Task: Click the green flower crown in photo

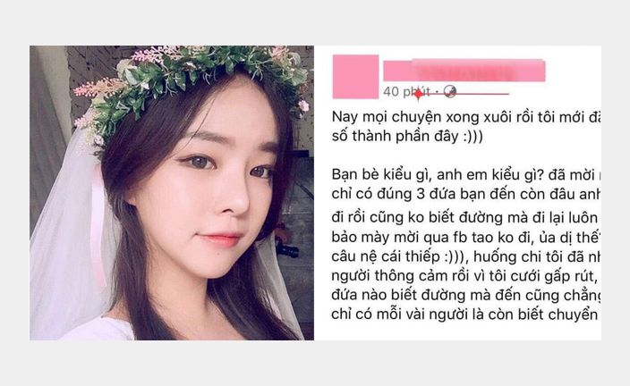Action: [x=189, y=80]
